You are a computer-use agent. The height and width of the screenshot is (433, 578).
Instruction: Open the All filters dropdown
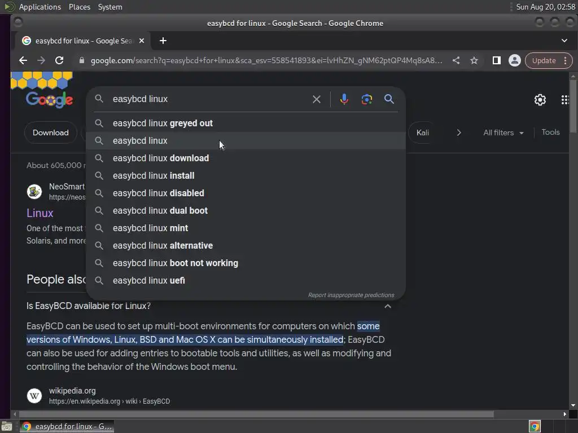[503, 132]
